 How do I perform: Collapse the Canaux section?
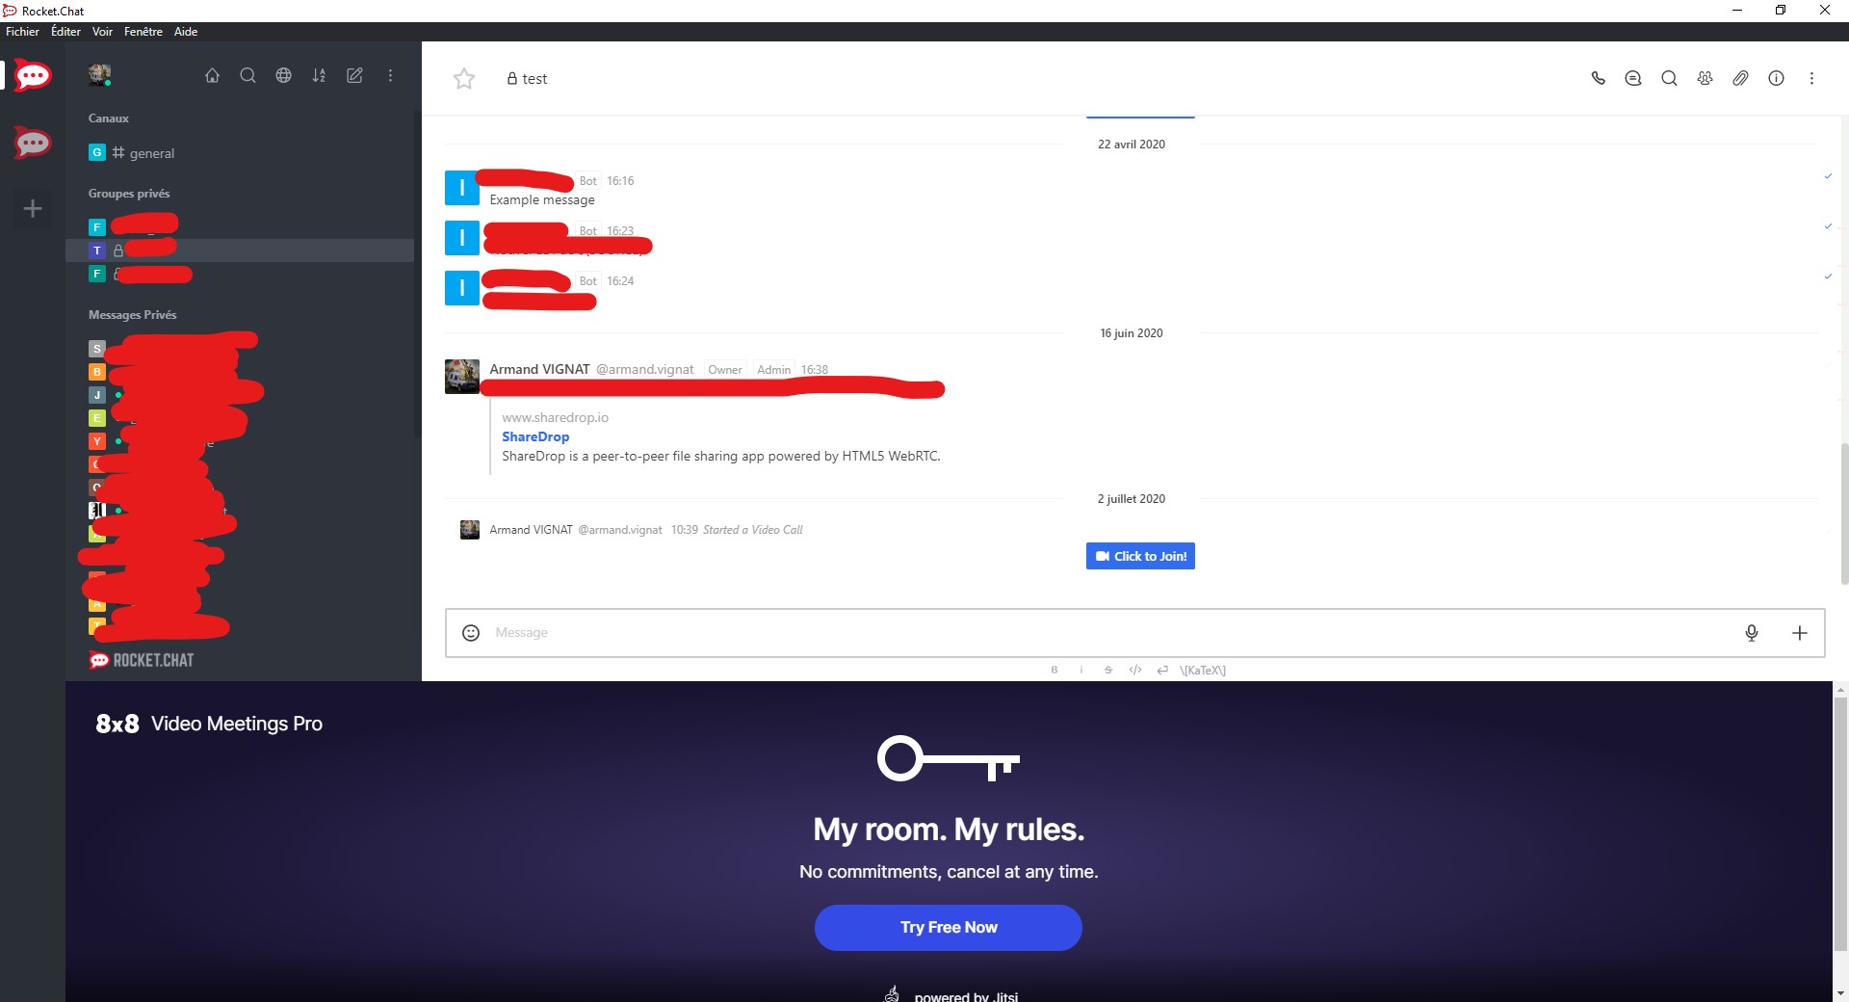coord(107,118)
